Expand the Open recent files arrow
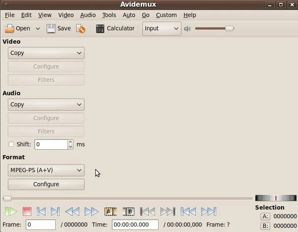The image size is (298, 232). [x=38, y=29]
